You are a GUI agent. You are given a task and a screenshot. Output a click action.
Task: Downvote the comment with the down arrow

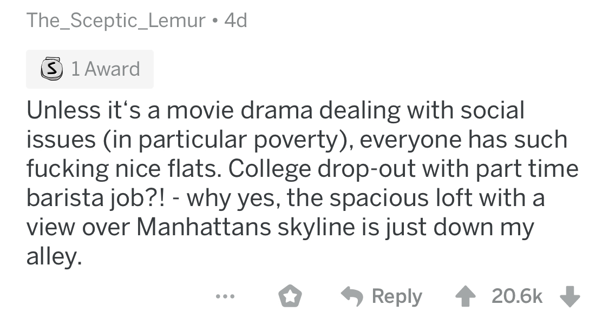[x=572, y=296]
